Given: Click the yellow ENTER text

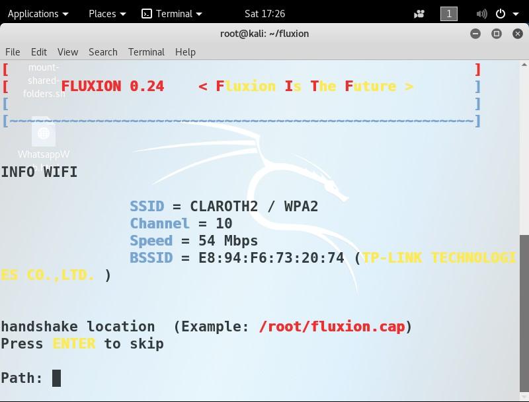Looking at the screenshot, I should click(74, 344).
